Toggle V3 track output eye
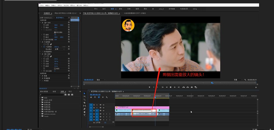 point(104,105)
